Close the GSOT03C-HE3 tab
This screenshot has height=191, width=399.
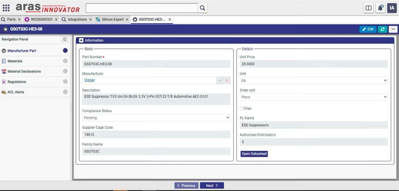click(x=170, y=20)
